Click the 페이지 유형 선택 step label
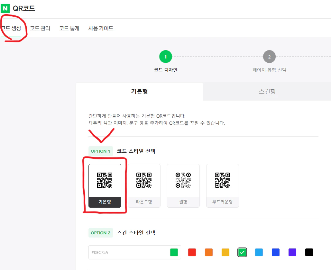The height and width of the screenshot is (270, 331). pyautogui.click(x=269, y=70)
